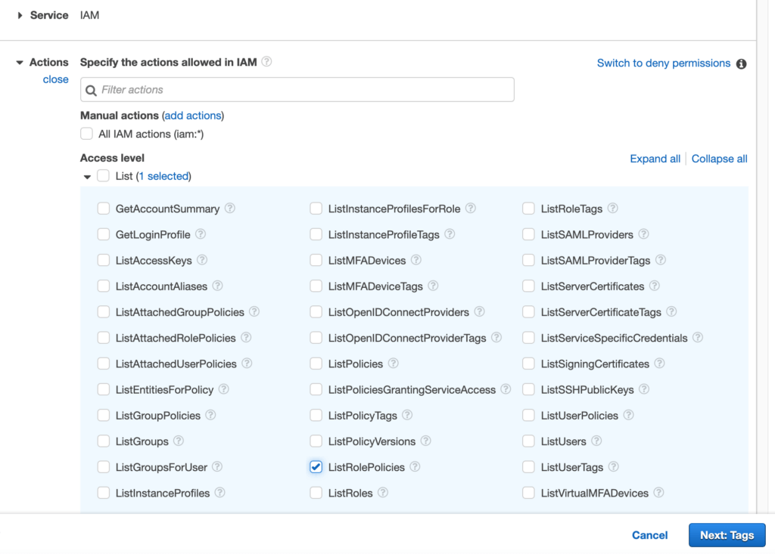Collapse the Actions section triangle

20,63
